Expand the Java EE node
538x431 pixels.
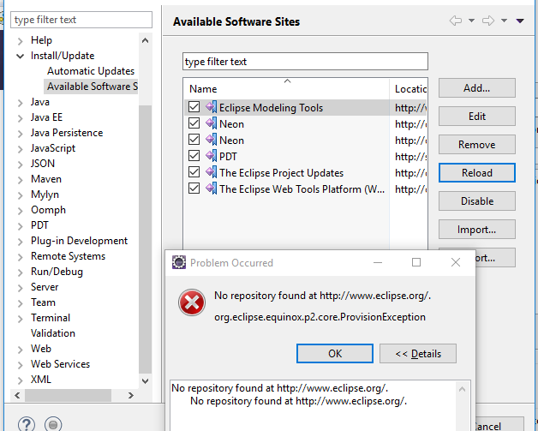click(x=21, y=118)
